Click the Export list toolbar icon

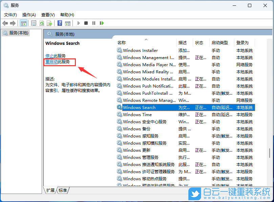pos(49,23)
